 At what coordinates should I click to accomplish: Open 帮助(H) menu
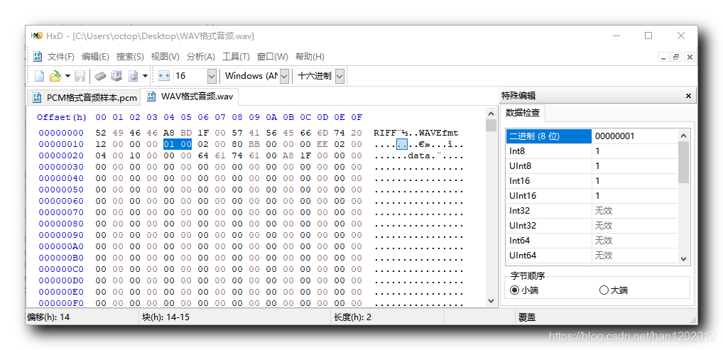[x=310, y=57]
